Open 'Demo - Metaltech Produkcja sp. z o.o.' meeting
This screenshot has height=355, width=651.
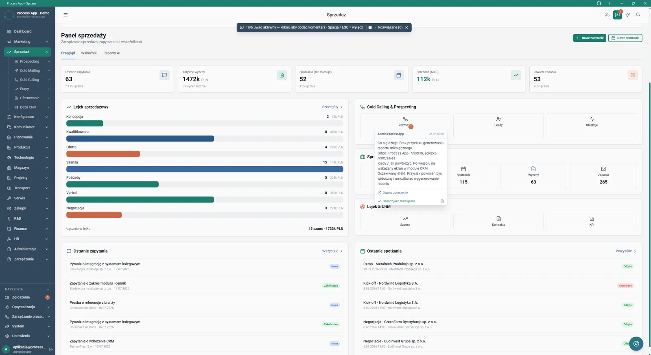click(498, 266)
